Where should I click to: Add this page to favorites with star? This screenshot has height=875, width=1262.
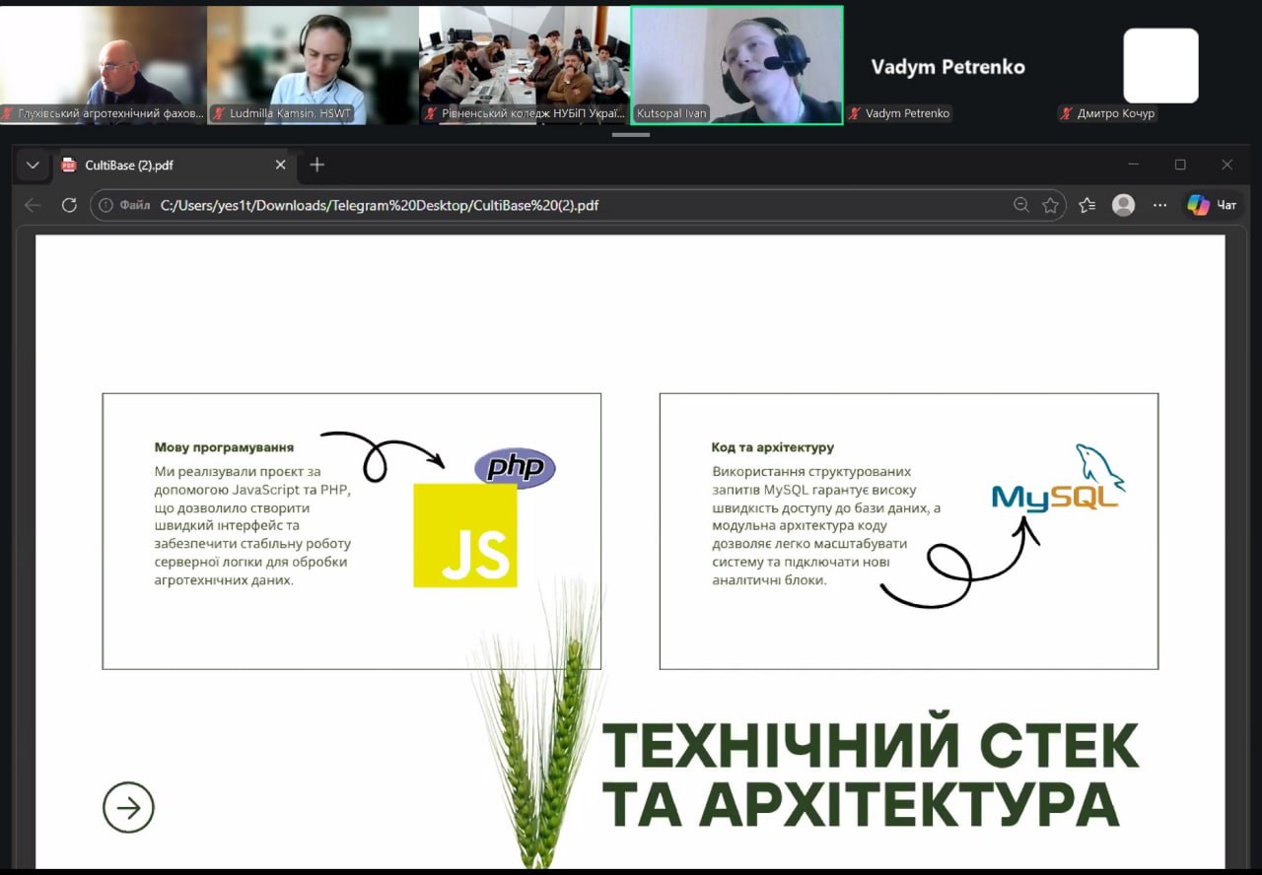tap(1050, 205)
